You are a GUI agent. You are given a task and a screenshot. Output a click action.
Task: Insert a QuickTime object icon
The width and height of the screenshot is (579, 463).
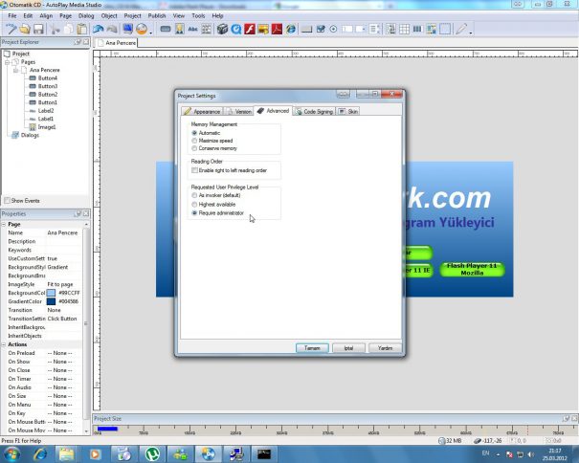point(236,29)
